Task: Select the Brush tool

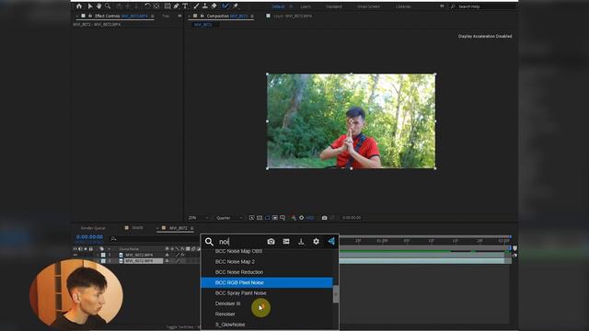Action: coord(196,6)
